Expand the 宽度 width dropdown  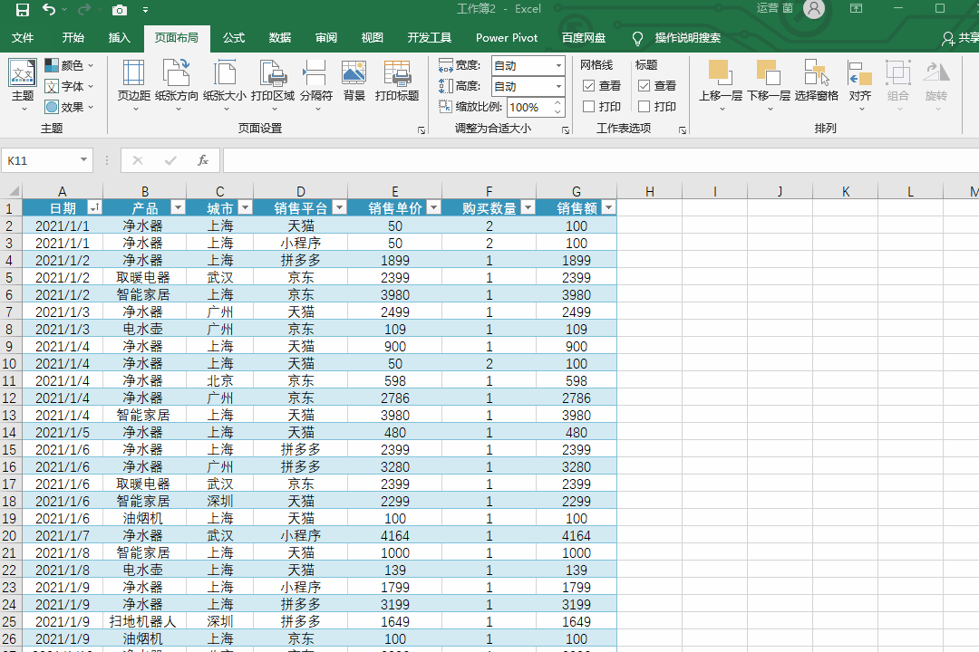pyautogui.click(x=557, y=66)
